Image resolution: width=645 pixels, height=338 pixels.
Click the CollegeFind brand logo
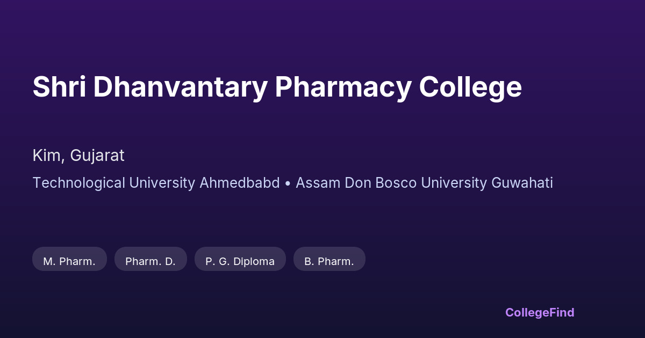(x=540, y=312)
